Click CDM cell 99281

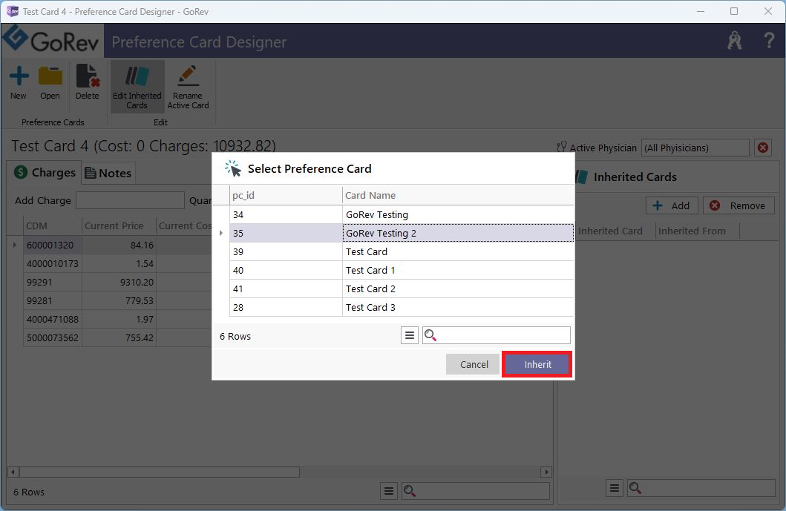pos(52,300)
